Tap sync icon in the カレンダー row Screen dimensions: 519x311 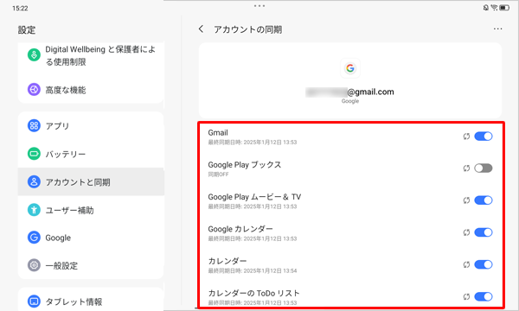tap(466, 264)
